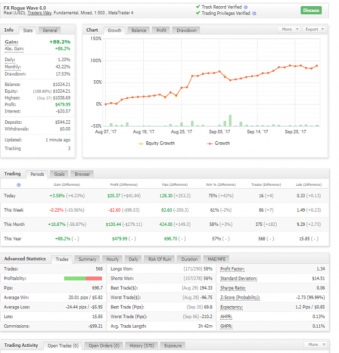Click the Monthly label in Info panel
Viewport: 339px width, 353px height.
coord(12,67)
